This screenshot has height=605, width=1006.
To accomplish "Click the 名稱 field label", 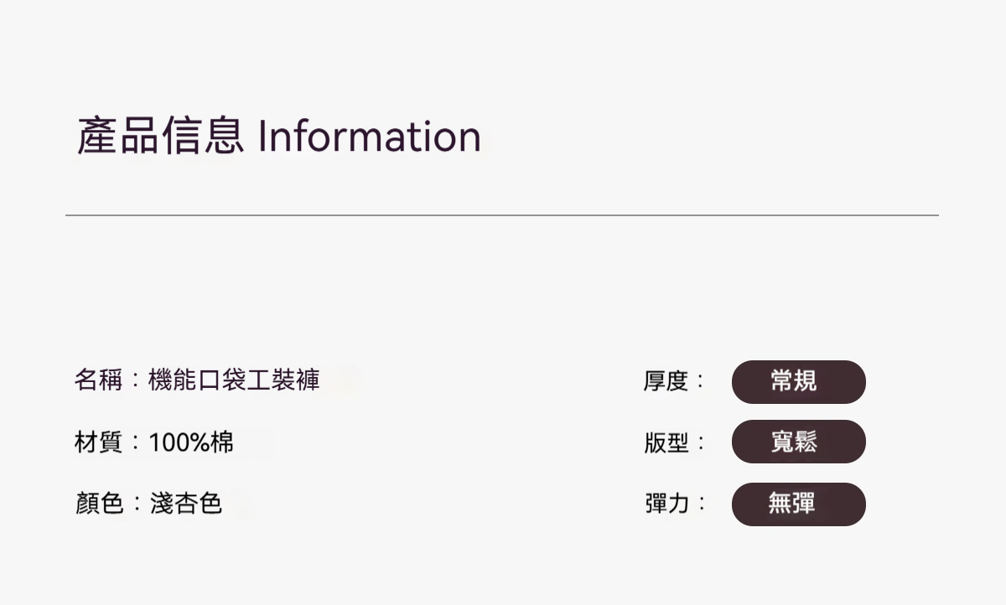I will point(99,380).
